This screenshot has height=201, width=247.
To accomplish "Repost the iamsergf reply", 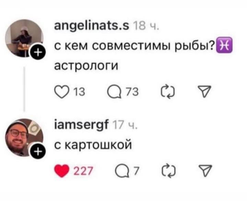I will click(x=168, y=171).
